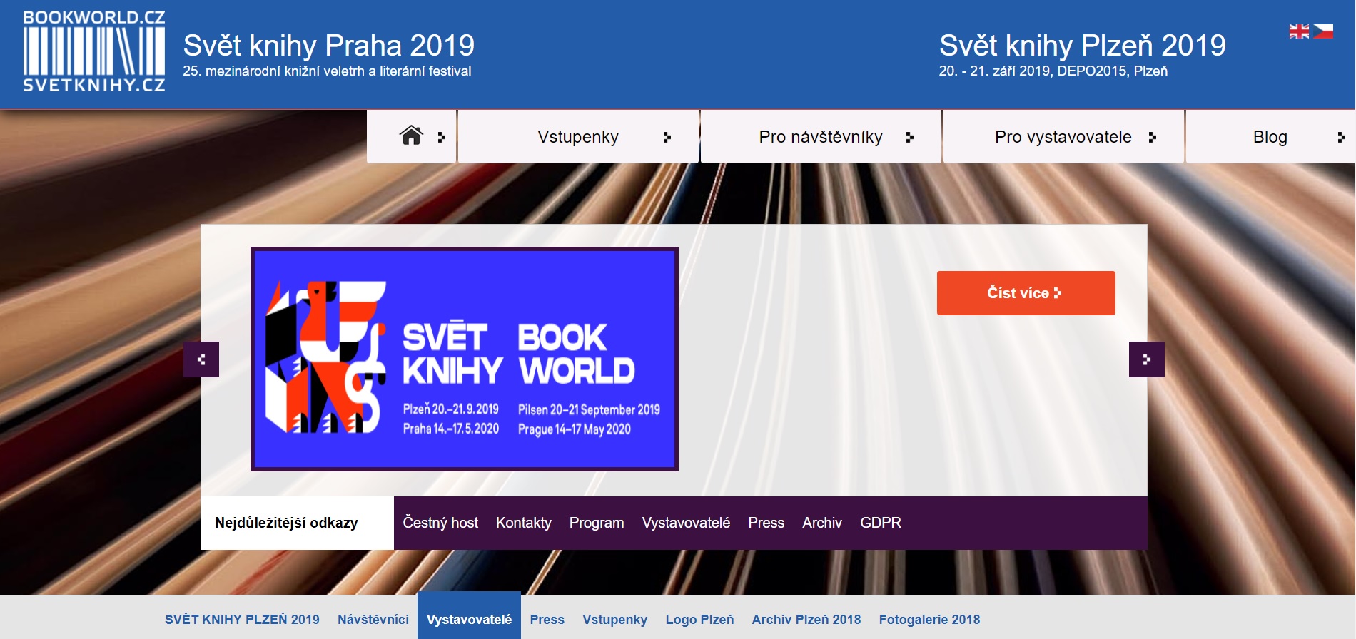The image size is (1356, 639).
Task: Select the Archiv Plzeň 2018 tab
Action: tap(806, 620)
